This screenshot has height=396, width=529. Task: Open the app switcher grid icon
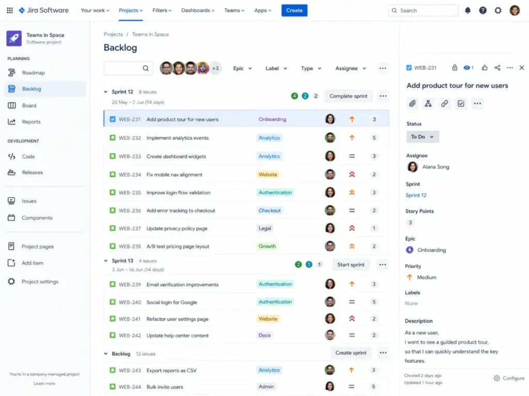point(10,10)
